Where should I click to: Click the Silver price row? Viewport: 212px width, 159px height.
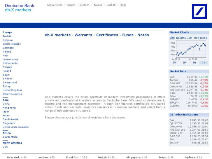189,96
